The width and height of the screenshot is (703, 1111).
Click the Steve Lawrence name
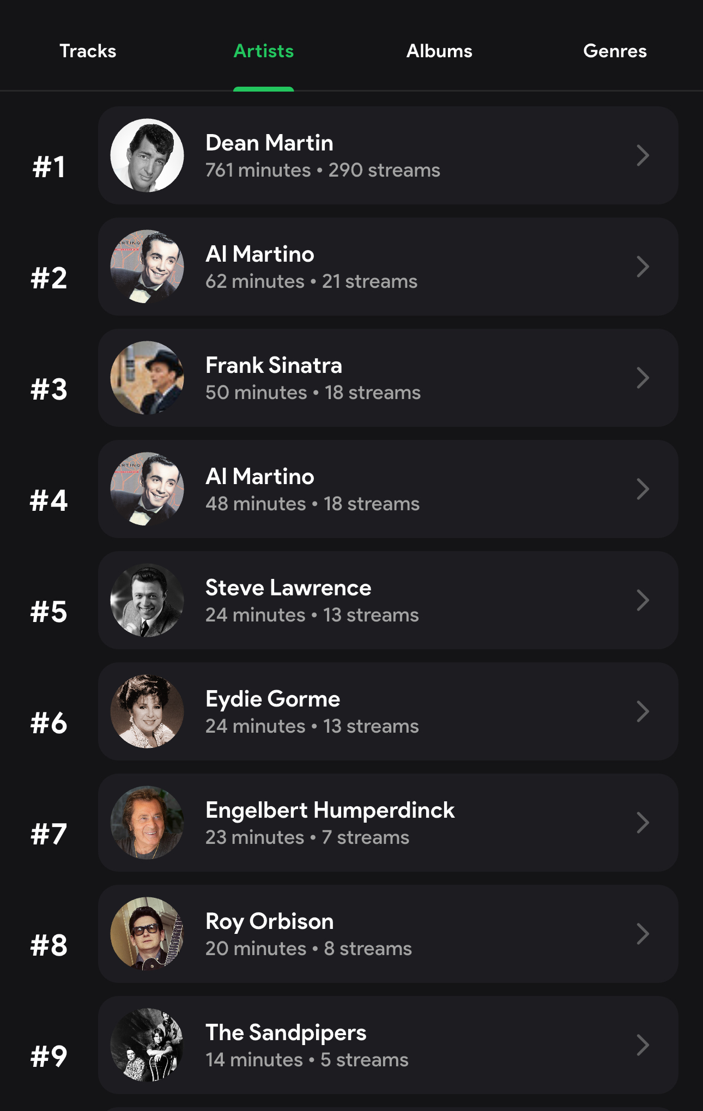tap(288, 588)
